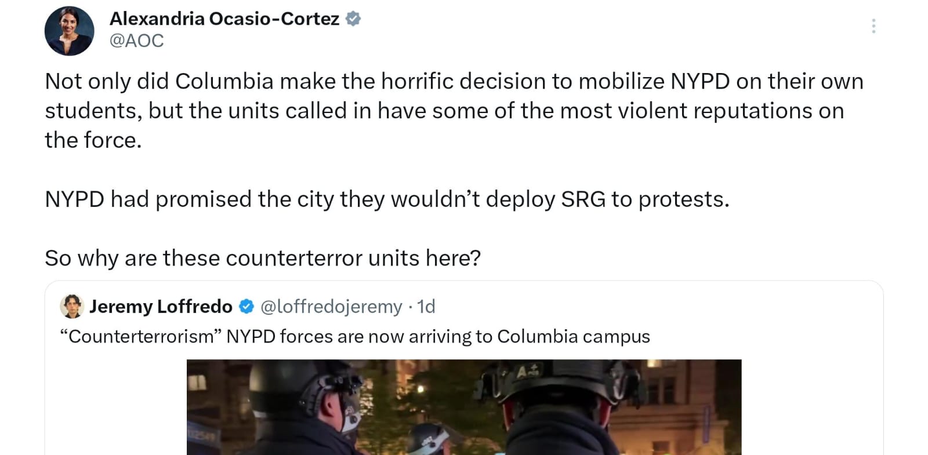Click the blue verified badge beside Jeremy Loffredo
The image size is (928, 455).
click(246, 306)
